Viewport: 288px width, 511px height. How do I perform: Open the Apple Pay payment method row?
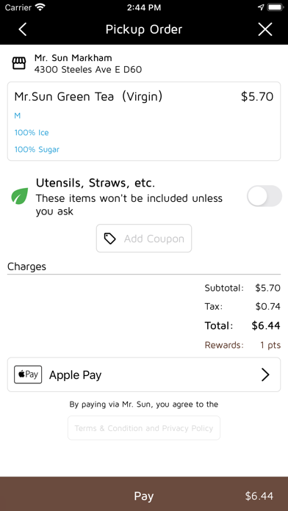(144, 374)
